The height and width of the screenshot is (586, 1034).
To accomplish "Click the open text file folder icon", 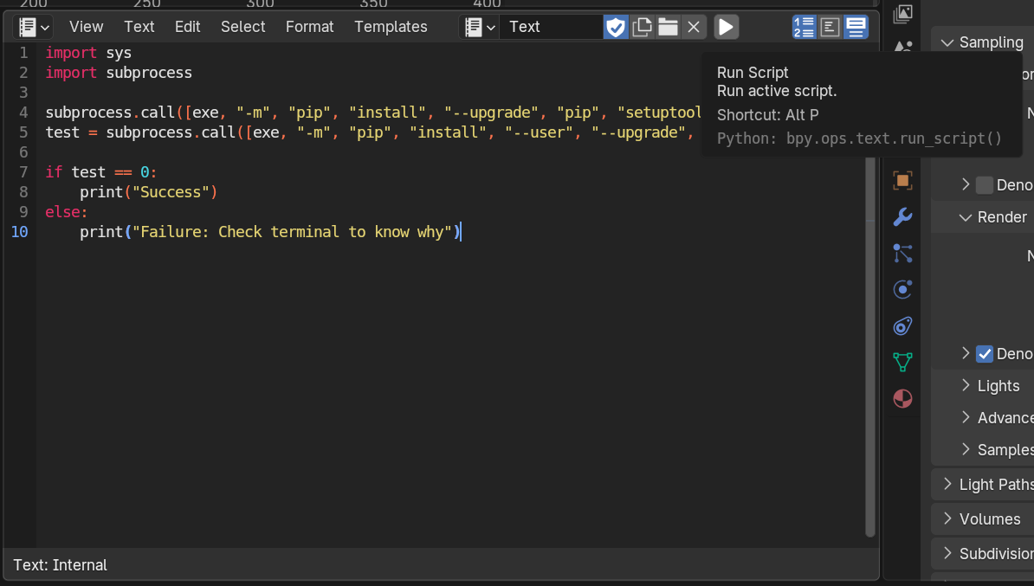I will [x=668, y=27].
